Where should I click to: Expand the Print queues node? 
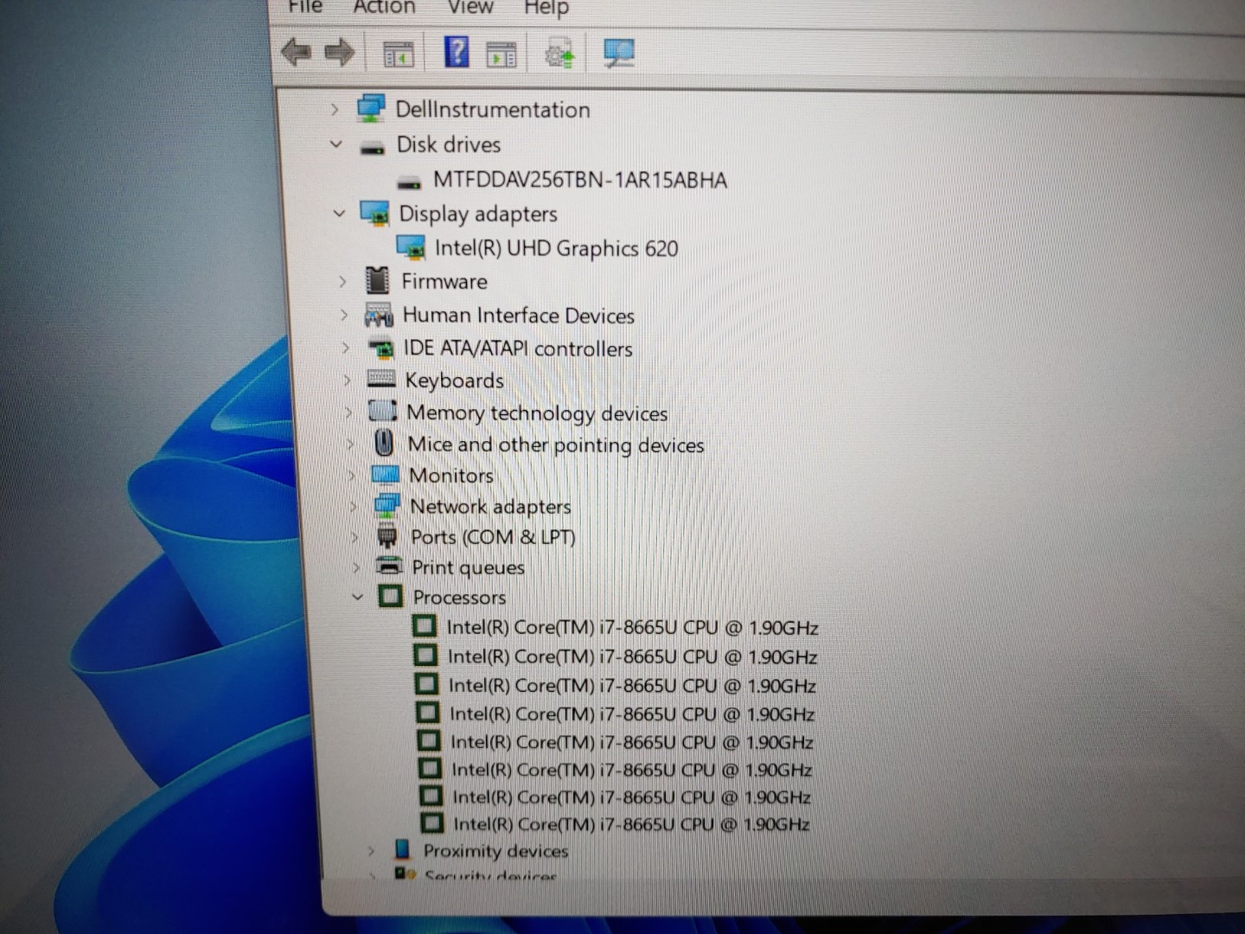click(x=356, y=567)
